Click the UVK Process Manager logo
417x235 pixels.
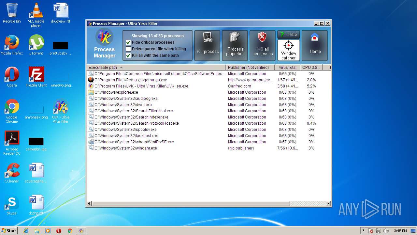[x=104, y=37]
